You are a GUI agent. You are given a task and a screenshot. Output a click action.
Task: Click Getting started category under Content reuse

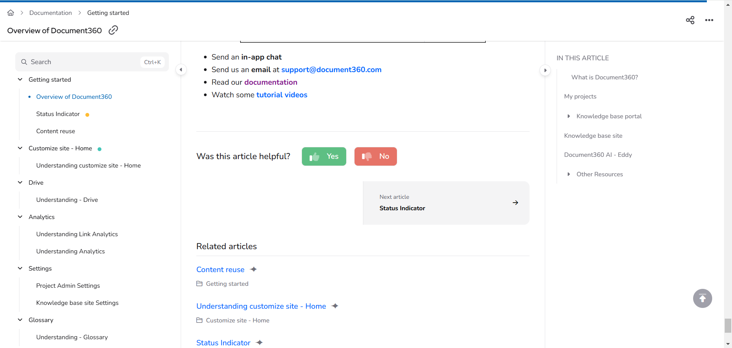(227, 284)
